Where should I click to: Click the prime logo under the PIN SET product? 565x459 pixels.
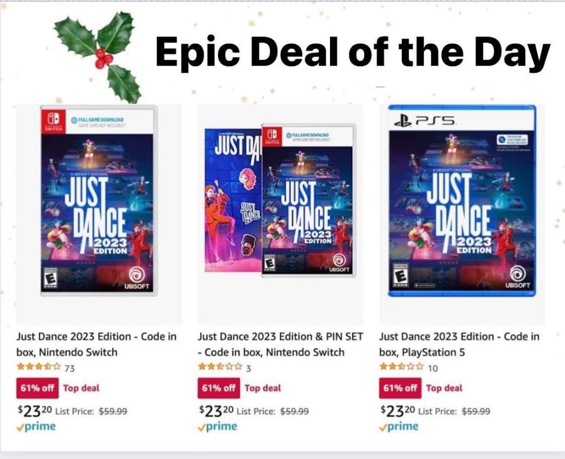[x=217, y=426]
